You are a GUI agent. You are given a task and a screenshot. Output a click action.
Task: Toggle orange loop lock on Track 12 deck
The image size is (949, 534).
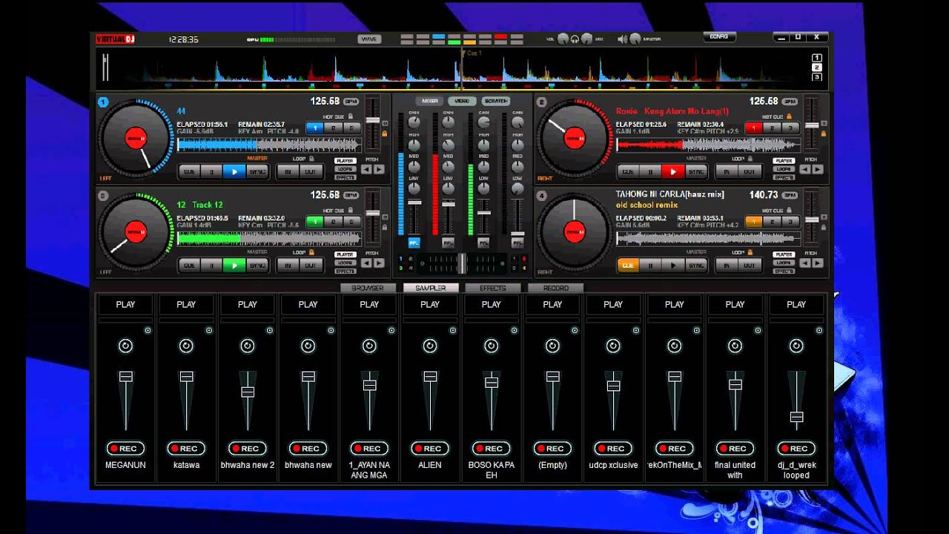pyautogui.click(x=312, y=252)
